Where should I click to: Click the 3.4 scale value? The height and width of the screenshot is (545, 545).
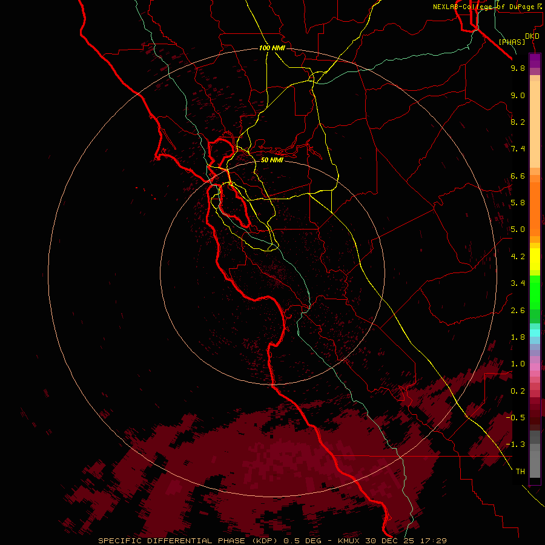518,283
